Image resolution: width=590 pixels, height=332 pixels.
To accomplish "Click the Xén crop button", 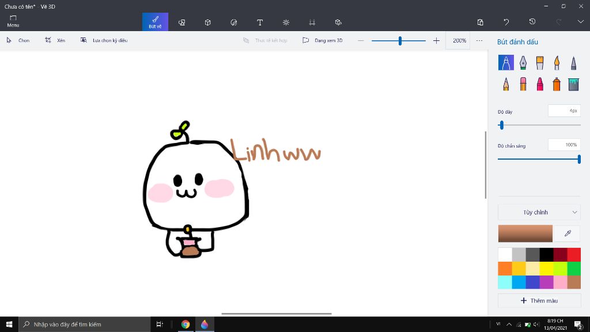I will [x=55, y=40].
